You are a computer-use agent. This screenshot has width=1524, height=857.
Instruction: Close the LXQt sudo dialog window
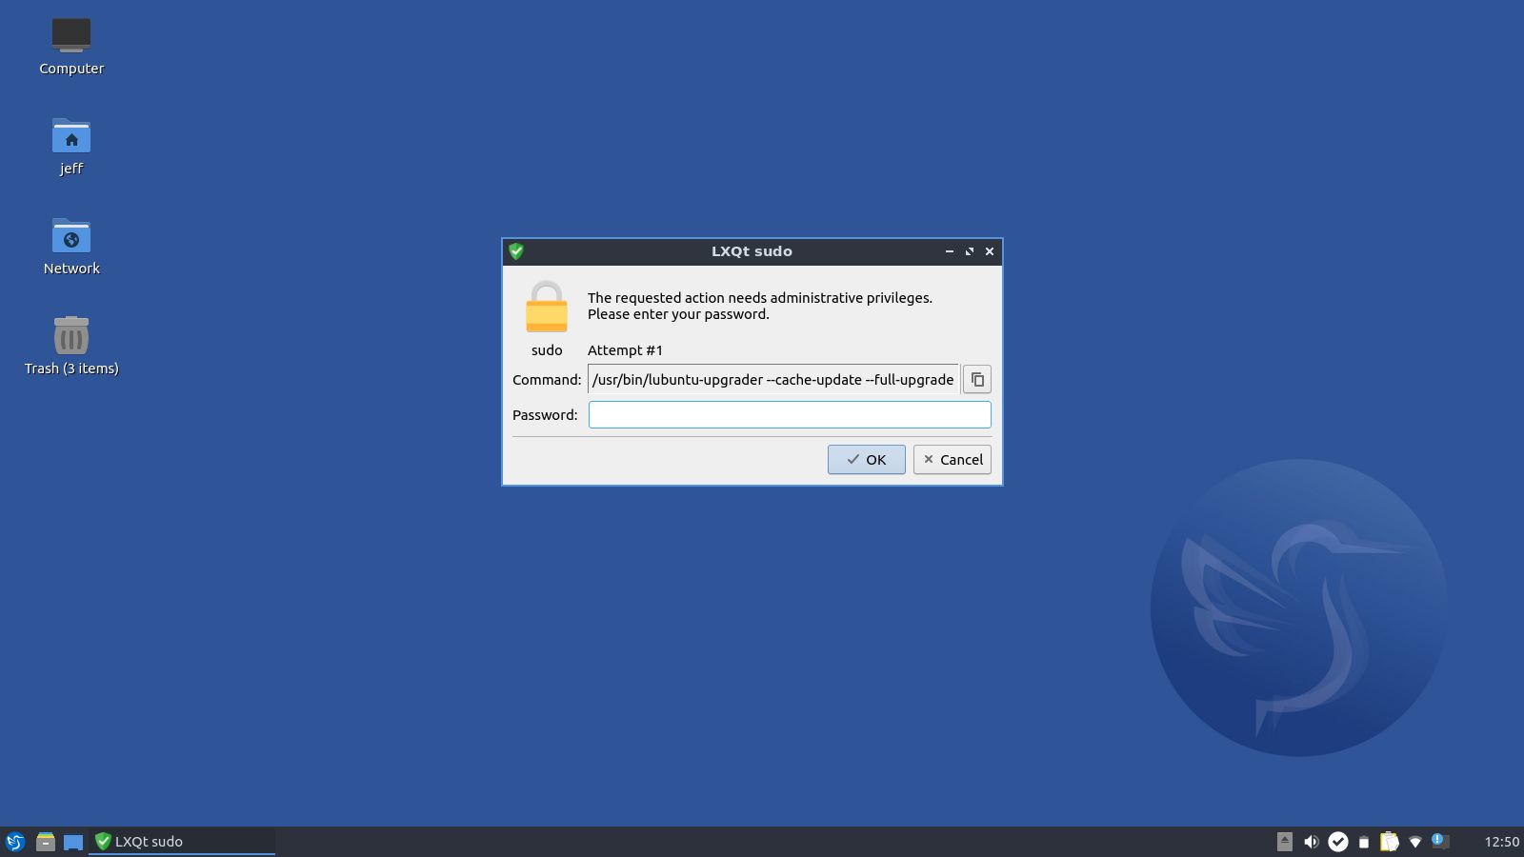[990, 251]
